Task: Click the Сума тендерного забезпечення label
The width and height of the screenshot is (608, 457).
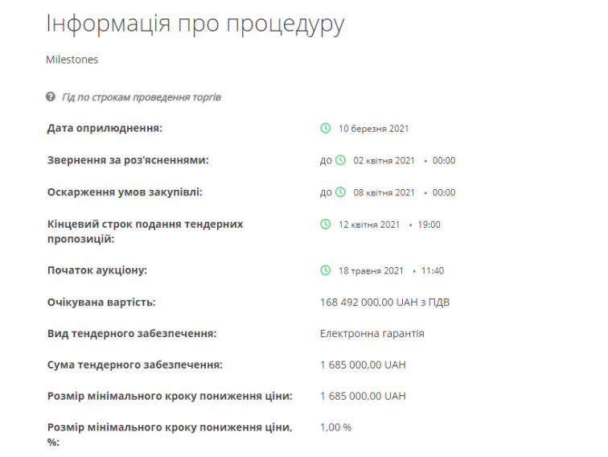Action: [134, 364]
